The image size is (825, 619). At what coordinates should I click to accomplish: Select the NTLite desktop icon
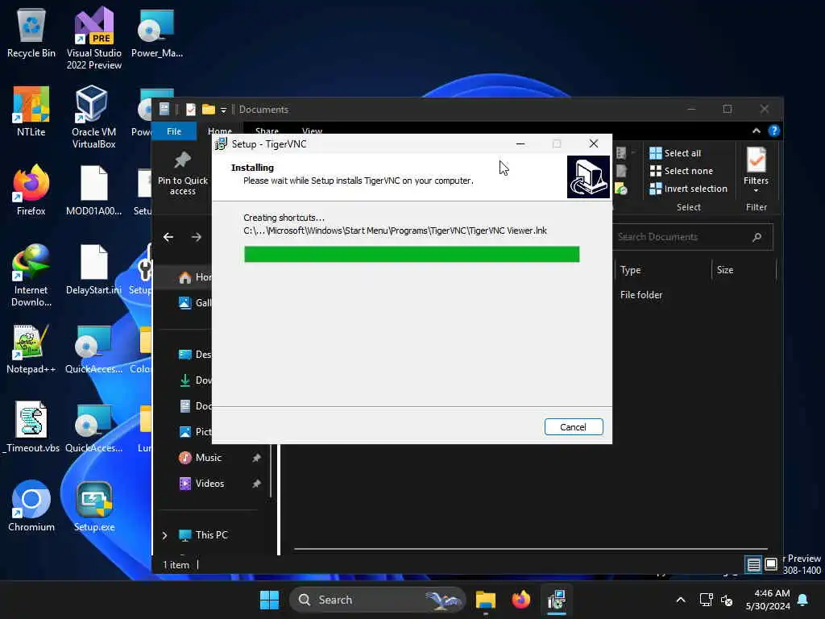(31, 111)
